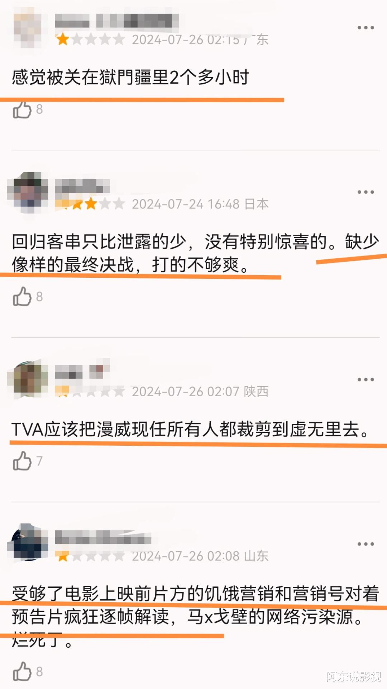Open avatar of the reviewer from 日本

pyautogui.click(x=28, y=192)
